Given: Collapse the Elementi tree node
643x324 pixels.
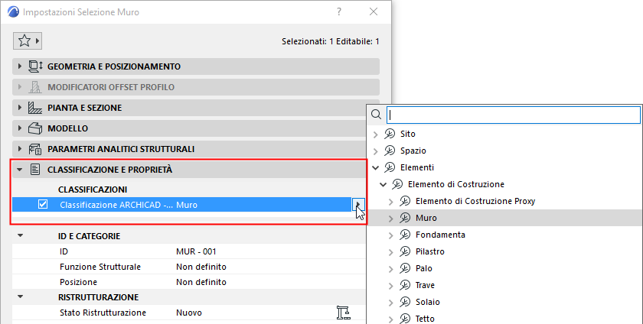Looking at the screenshot, I should coord(376,167).
